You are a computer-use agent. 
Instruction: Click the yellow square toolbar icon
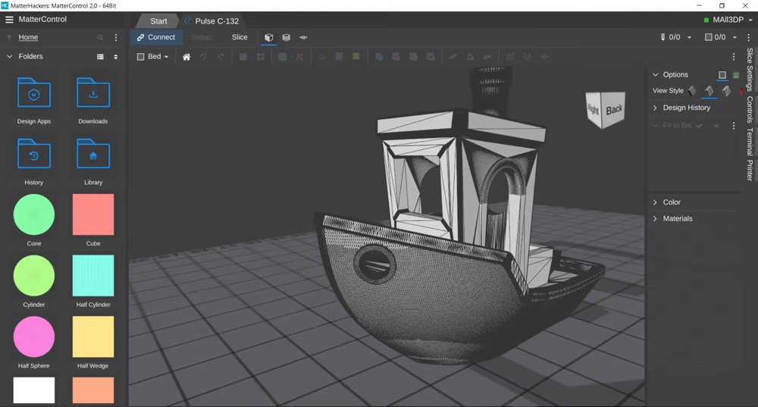pos(356,57)
